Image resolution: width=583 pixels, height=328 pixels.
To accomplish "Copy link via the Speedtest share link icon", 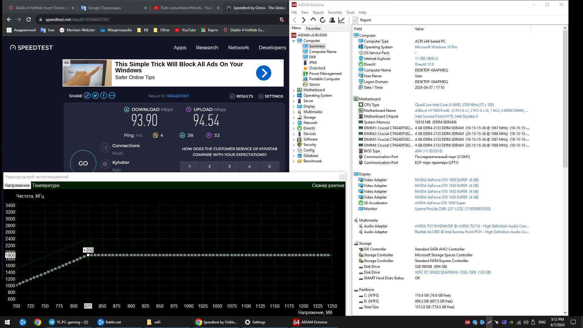I will [x=87, y=96].
